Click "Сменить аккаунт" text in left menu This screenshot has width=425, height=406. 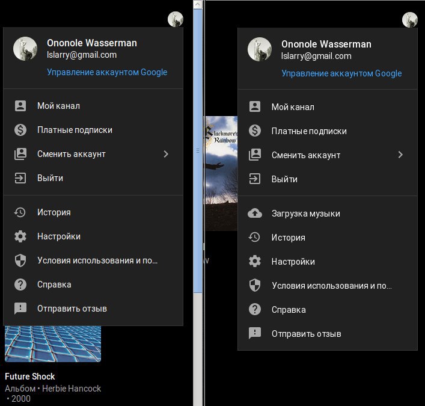click(x=72, y=154)
